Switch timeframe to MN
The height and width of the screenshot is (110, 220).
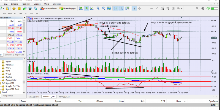[37, 13]
